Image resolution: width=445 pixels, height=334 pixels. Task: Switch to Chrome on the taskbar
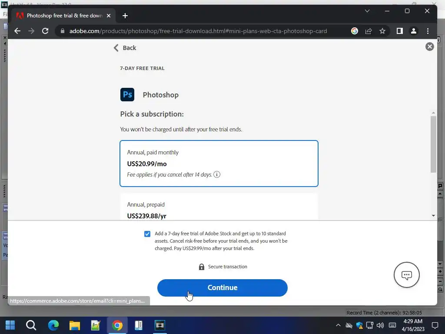click(117, 325)
